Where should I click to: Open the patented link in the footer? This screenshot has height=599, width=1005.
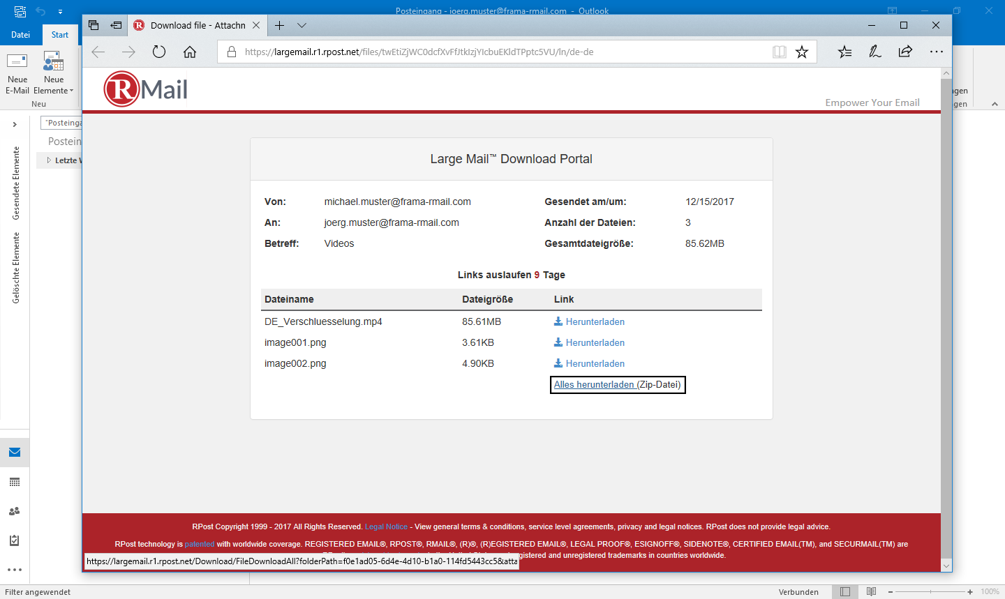coord(200,544)
